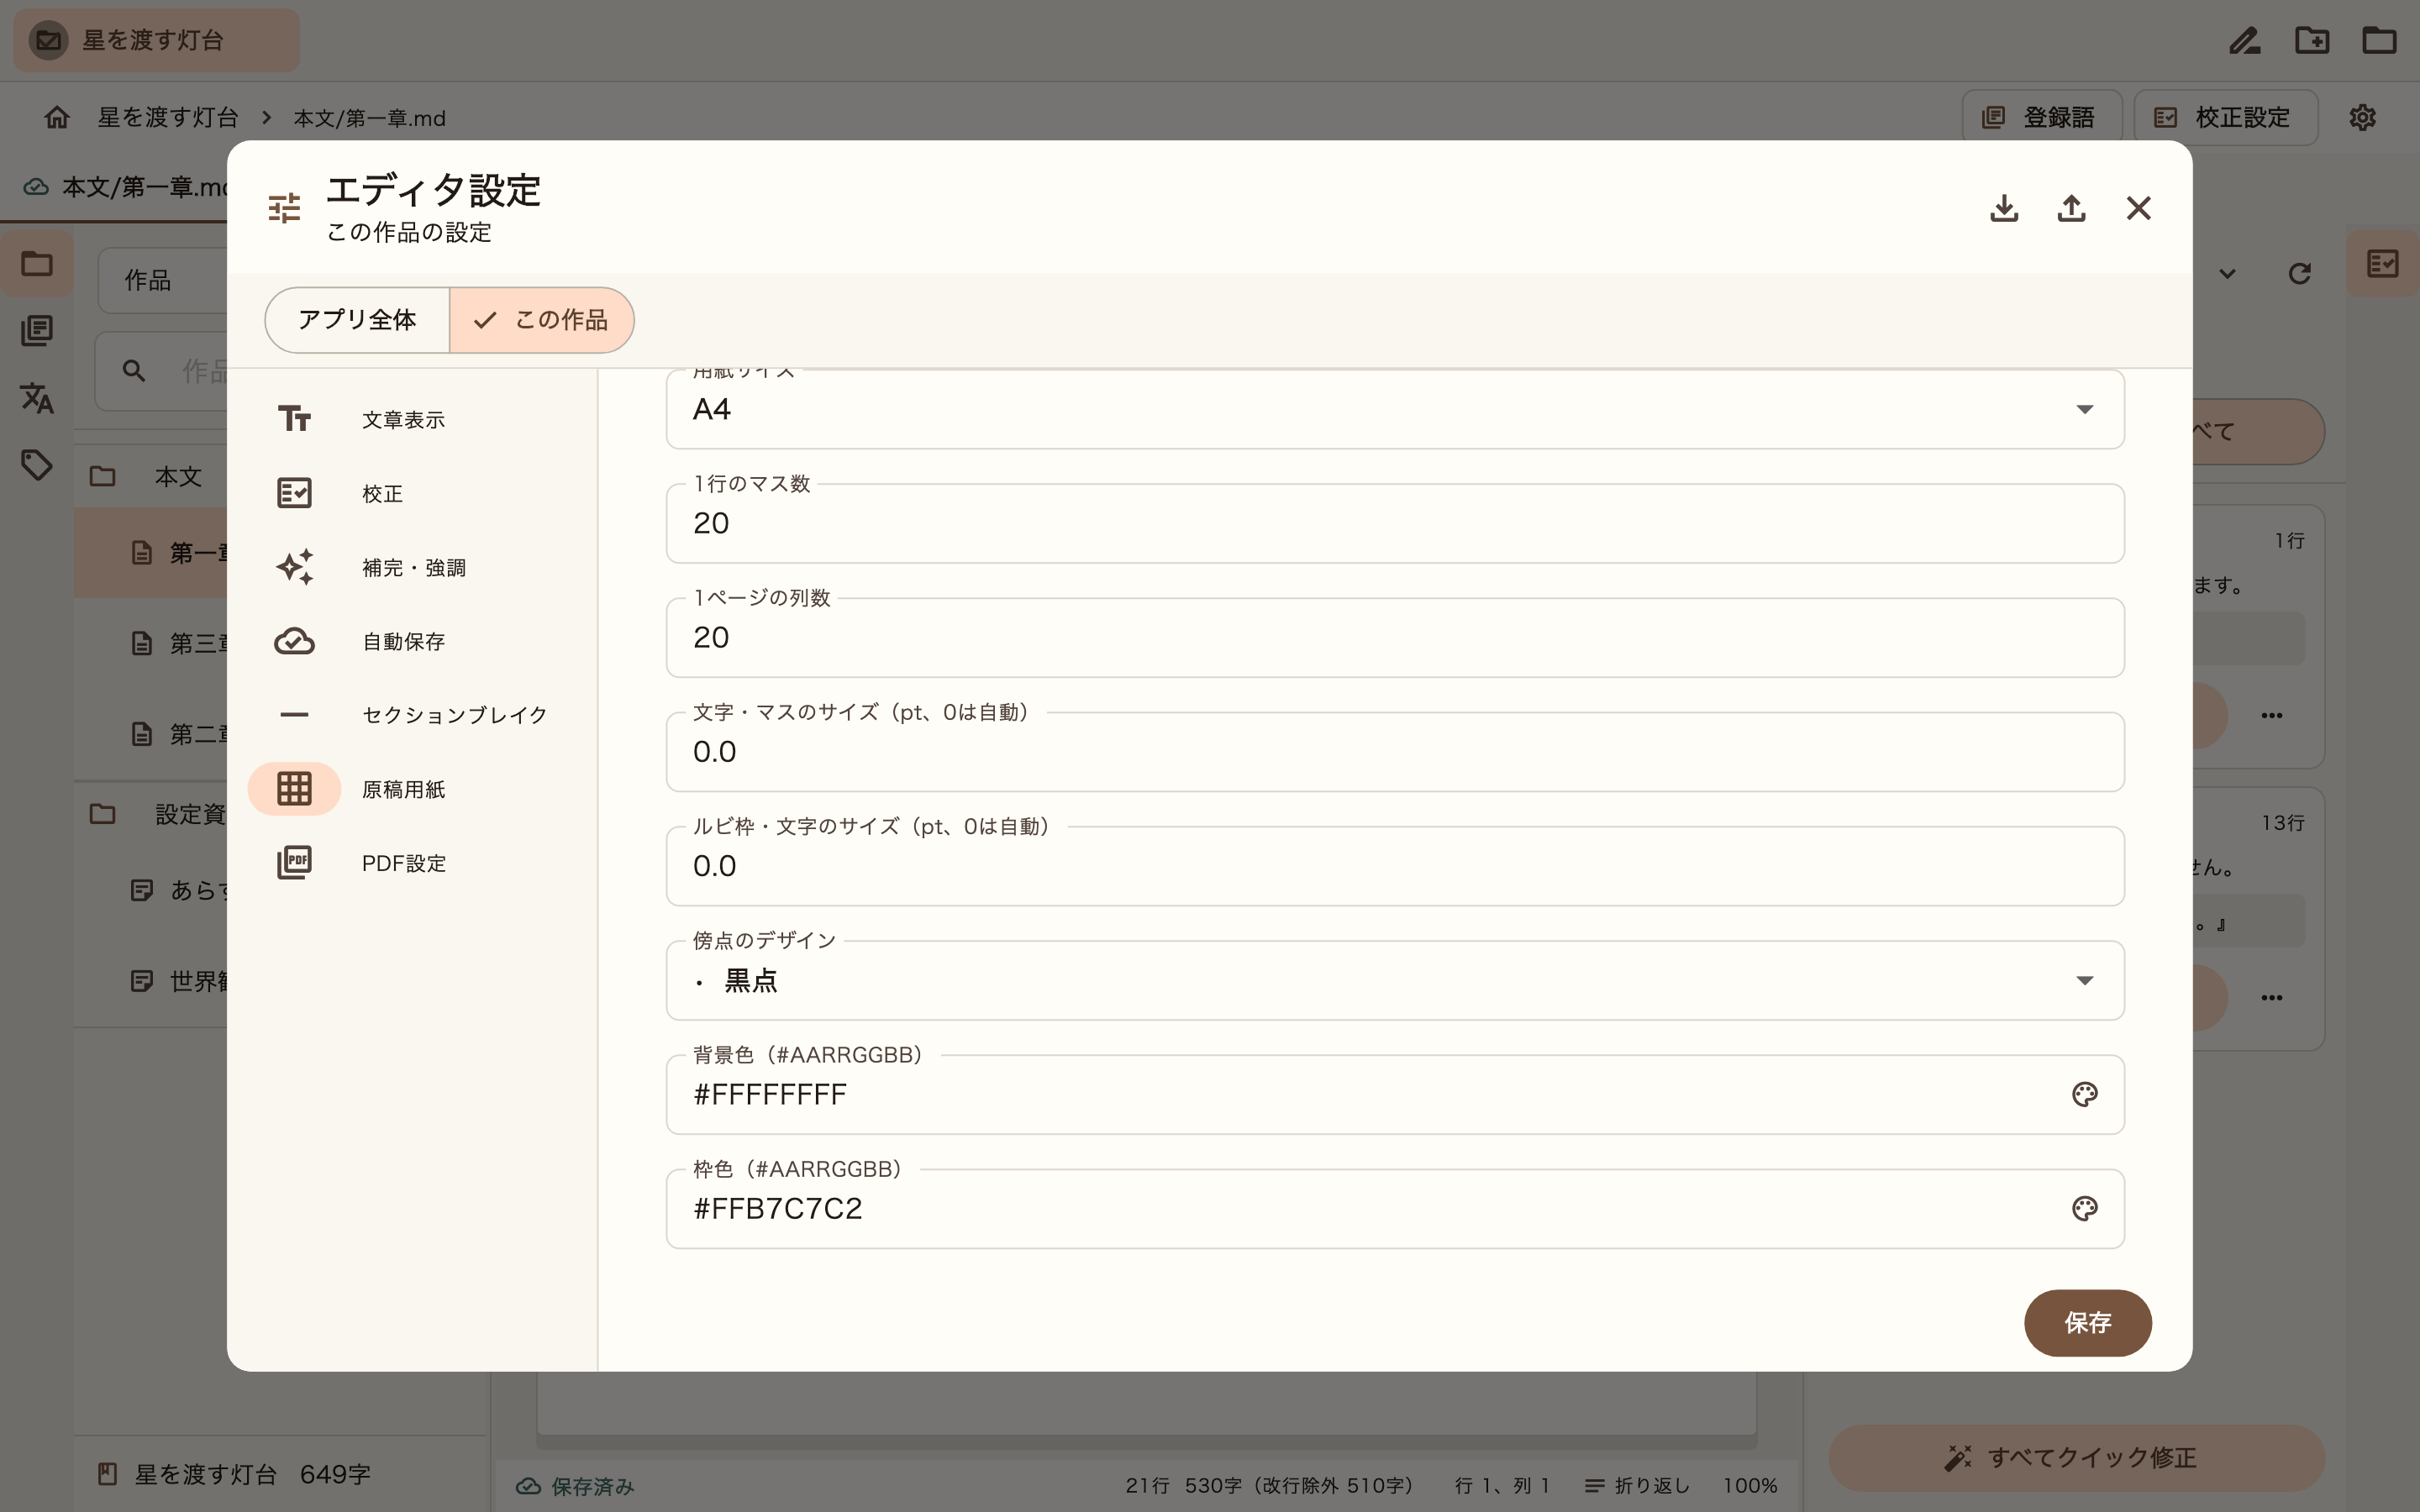Select the translate sidebar icon
Viewport: 2420px width, 1512px height.
tap(37, 398)
